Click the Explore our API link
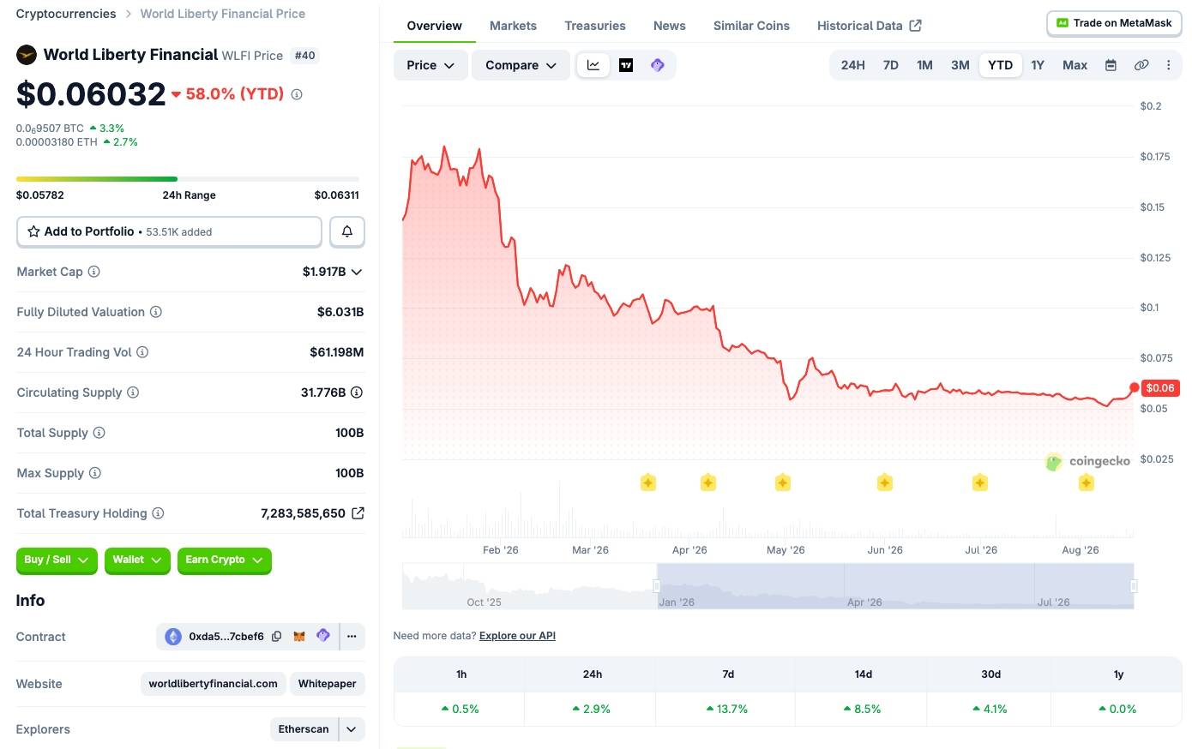This screenshot has height=749, width=1192. 517,636
